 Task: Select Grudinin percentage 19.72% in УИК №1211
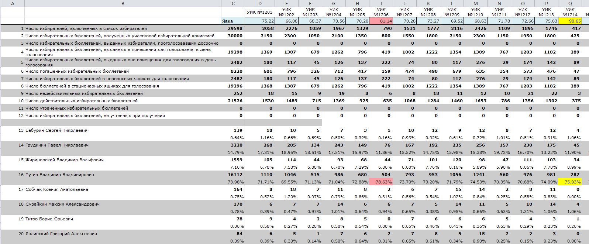pyautogui.click(x=499, y=152)
